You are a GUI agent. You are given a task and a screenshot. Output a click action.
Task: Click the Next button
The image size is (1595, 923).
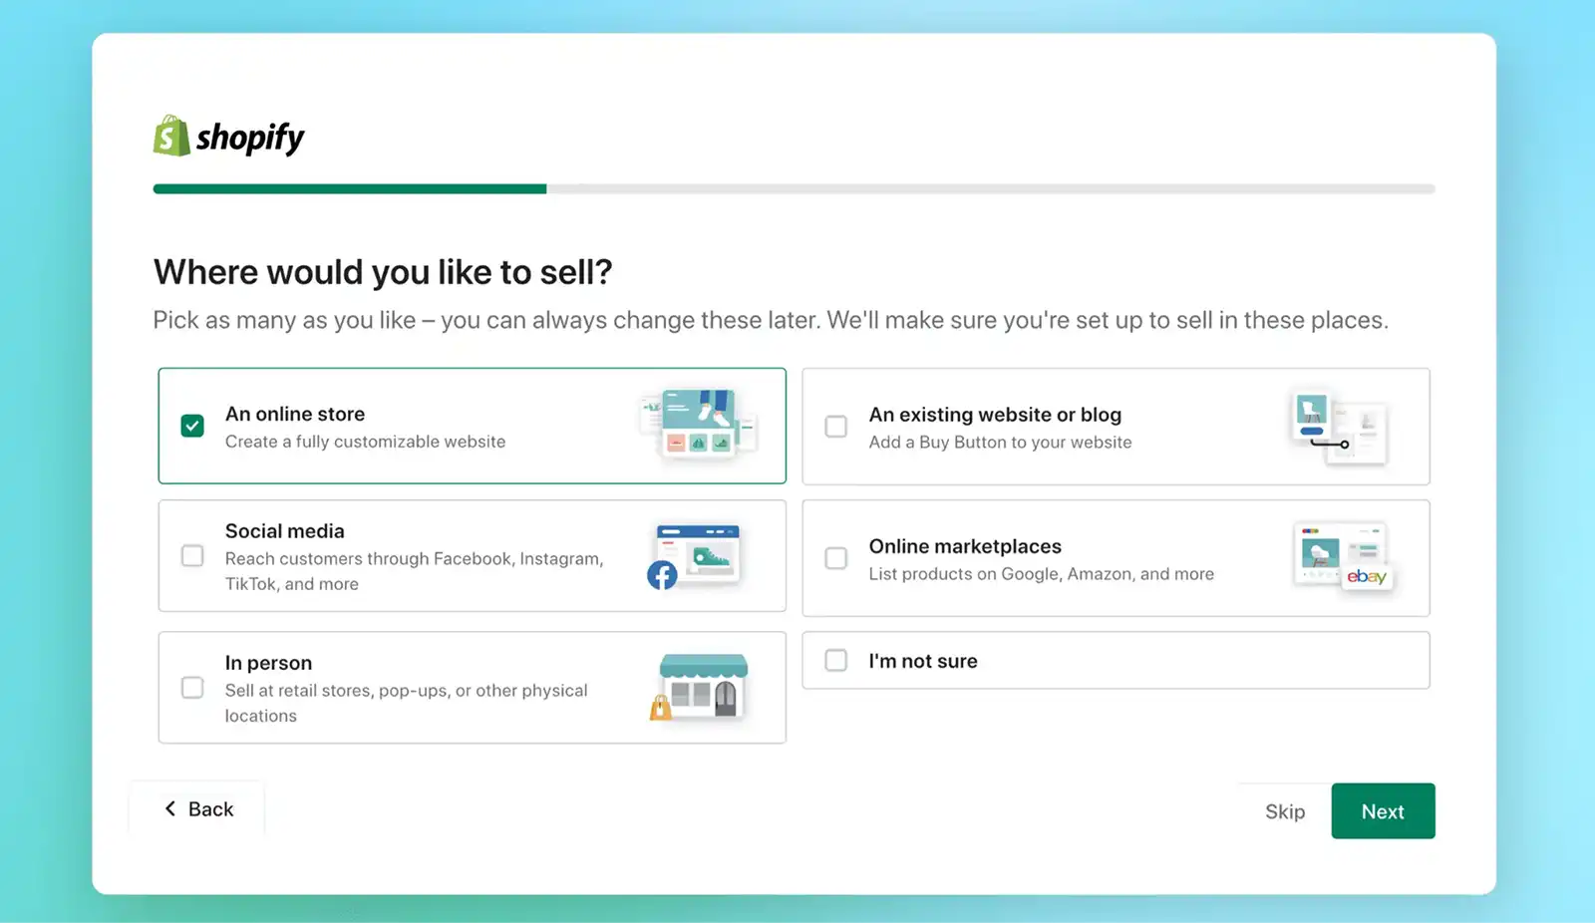coord(1383,810)
